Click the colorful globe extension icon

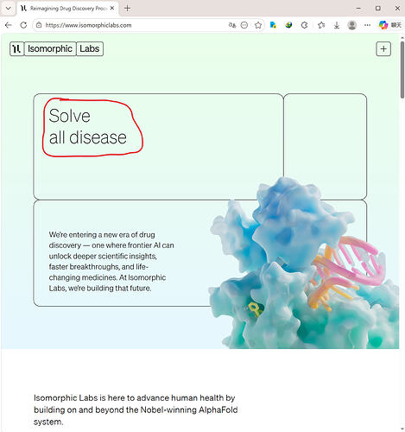288,25
